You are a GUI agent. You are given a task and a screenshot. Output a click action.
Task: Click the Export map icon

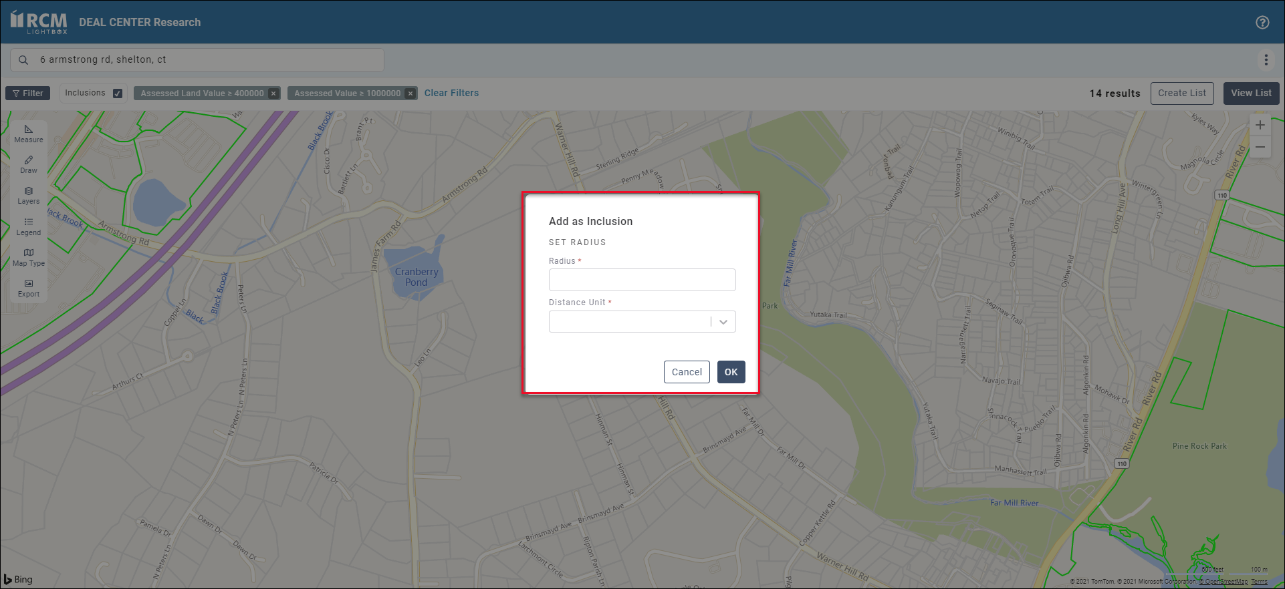point(28,288)
